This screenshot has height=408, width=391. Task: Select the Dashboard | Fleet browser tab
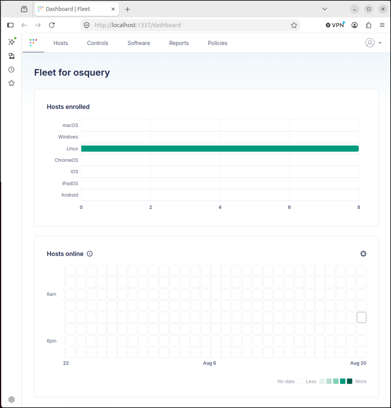coord(77,9)
